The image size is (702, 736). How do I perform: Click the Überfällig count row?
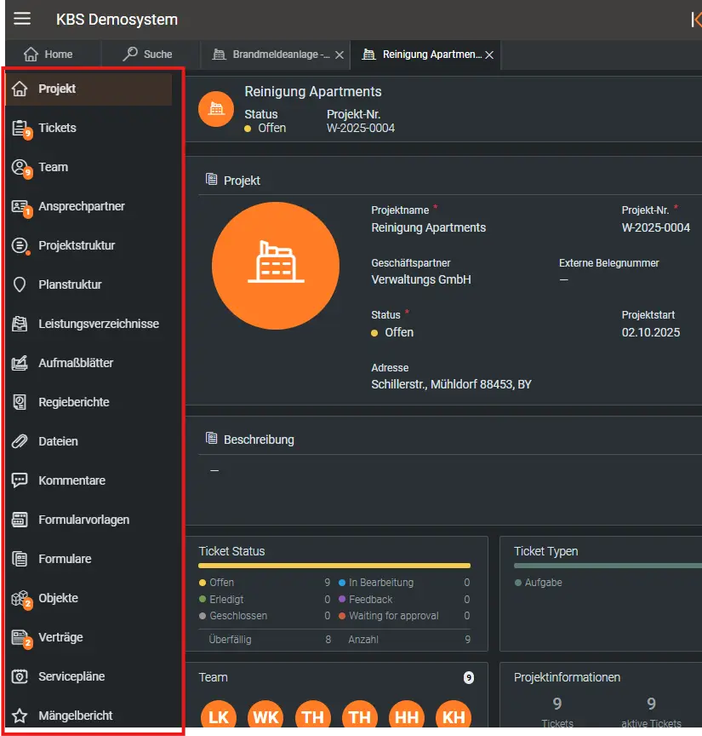coord(270,639)
